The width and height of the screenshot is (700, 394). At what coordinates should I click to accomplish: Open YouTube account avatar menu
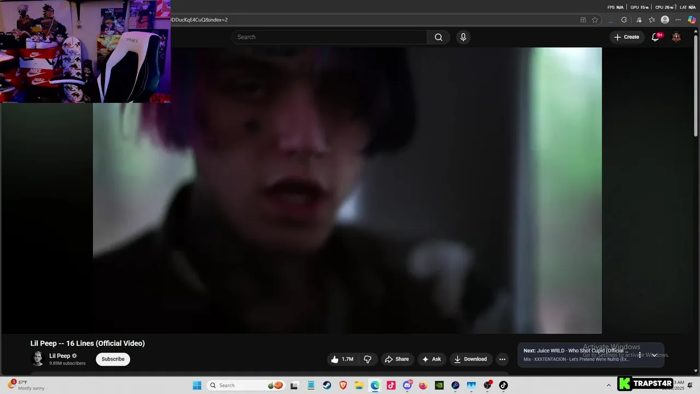pyautogui.click(x=676, y=37)
